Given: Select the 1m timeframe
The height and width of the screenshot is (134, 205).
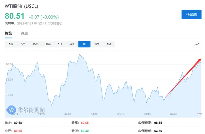Looking at the screenshot, I should 11,44.
